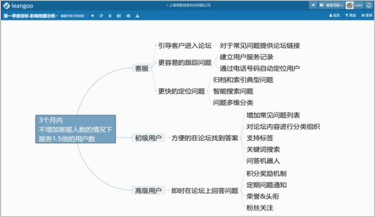Select the 更容易的跟踪问题 node

point(185,63)
